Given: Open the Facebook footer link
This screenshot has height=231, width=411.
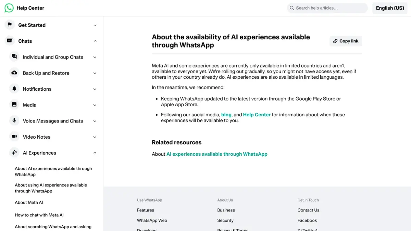Looking at the screenshot, I should [x=307, y=220].
